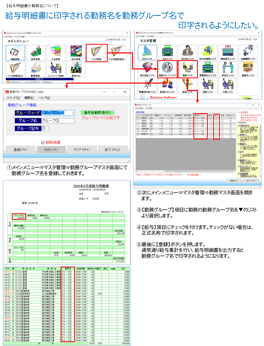This screenshot has height=346, width=264.
Task: Open the 担当者権限マスタ key icon
Action: 208,52
